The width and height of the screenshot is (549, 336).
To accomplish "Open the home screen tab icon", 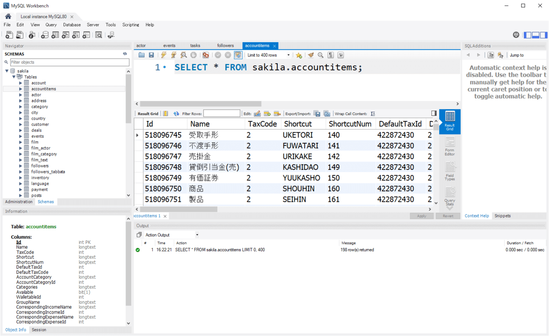I will point(8,16).
